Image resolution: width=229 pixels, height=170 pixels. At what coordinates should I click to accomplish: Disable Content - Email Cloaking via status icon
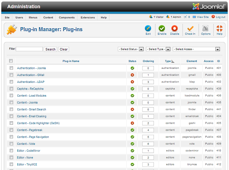point(132,116)
